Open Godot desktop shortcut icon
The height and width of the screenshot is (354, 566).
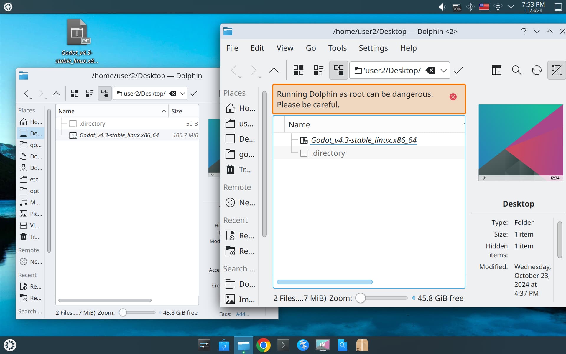77,41
